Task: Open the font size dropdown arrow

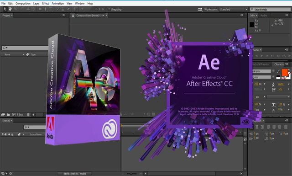Action: (x=265, y=84)
